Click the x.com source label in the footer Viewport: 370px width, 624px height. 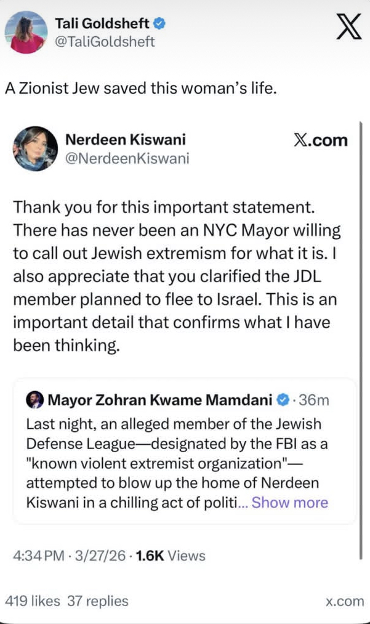click(345, 601)
